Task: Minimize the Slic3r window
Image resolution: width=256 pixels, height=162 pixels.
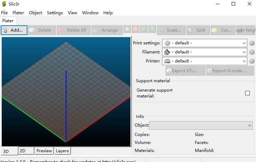Action: [218, 4]
